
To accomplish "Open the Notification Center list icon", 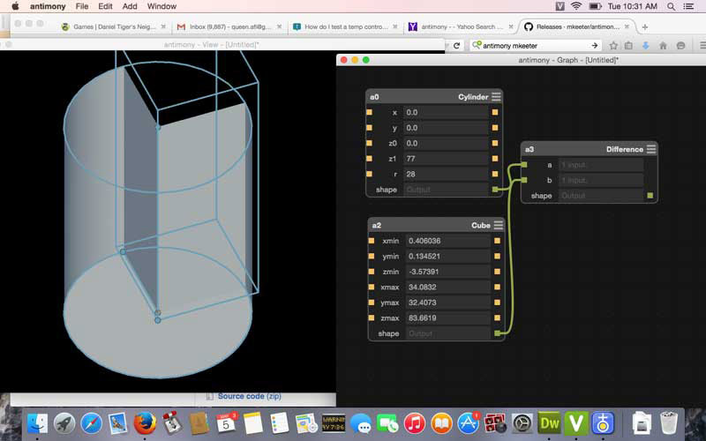I will 689,6.
